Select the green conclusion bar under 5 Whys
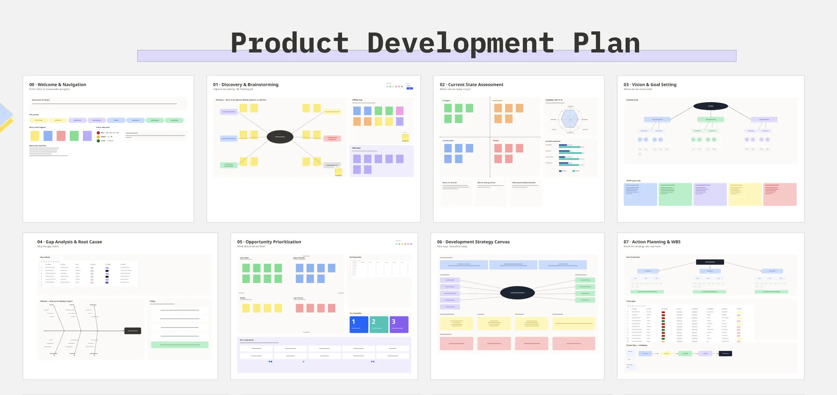The height and width of the screenshot is (395, 837). [x=180, y=345]
